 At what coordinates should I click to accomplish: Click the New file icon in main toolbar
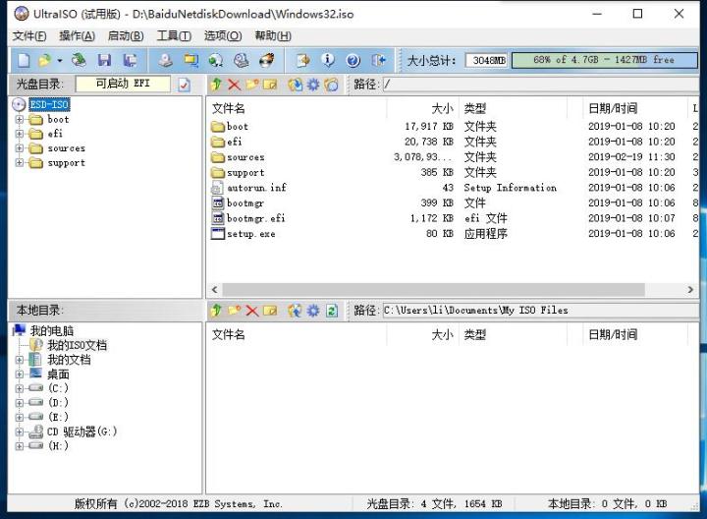24,60
